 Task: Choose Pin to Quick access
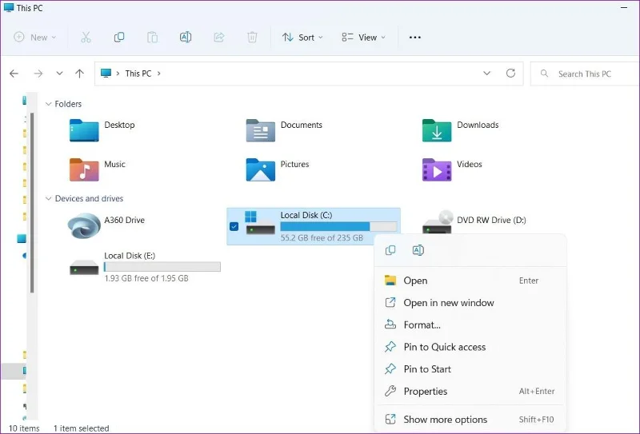pyautogui.click(x=470, y=347)
